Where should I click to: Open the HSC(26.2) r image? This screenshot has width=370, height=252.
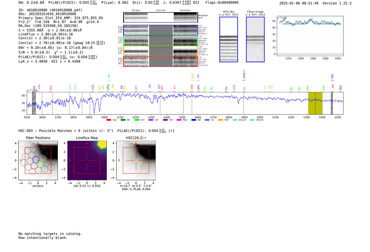136,161
